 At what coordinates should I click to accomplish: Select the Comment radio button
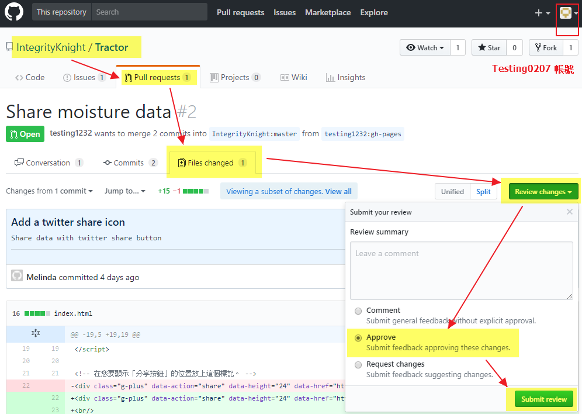358,310
